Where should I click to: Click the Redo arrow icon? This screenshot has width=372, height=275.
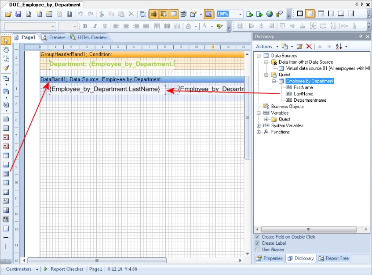pyautogui.click(x=91, y=14)
